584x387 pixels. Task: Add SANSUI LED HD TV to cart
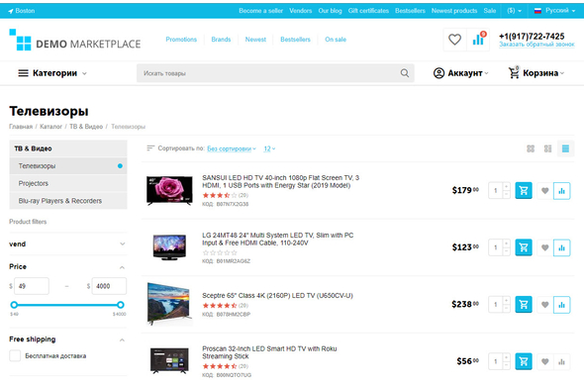tap(524, 191)
